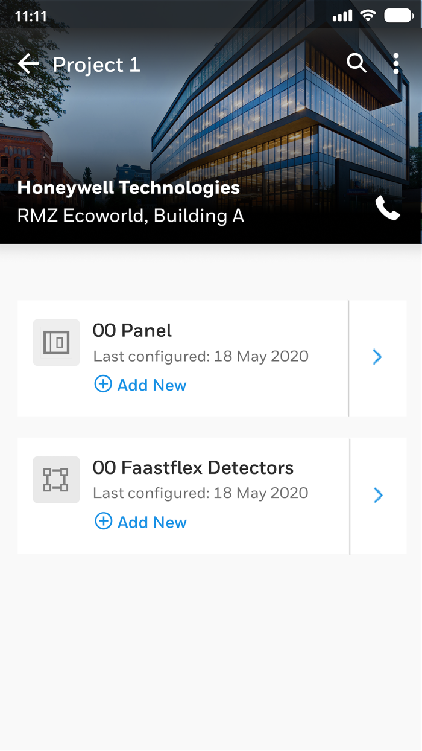This screenshot has height=751, width=422.
Task: Open search from the top bar
Action: tap(356, 63)
